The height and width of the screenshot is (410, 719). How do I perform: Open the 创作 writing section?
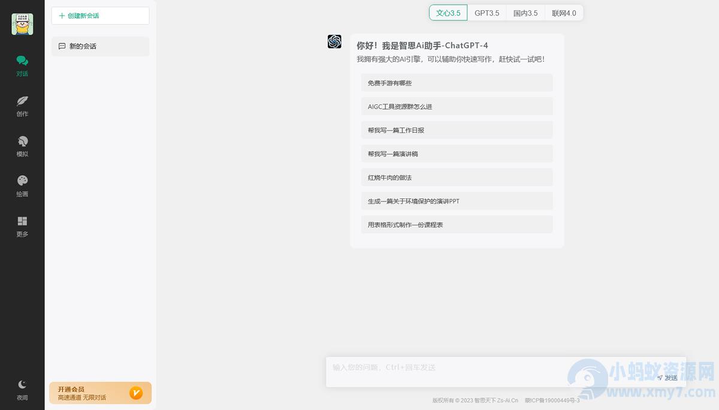(x=22, y=106)
